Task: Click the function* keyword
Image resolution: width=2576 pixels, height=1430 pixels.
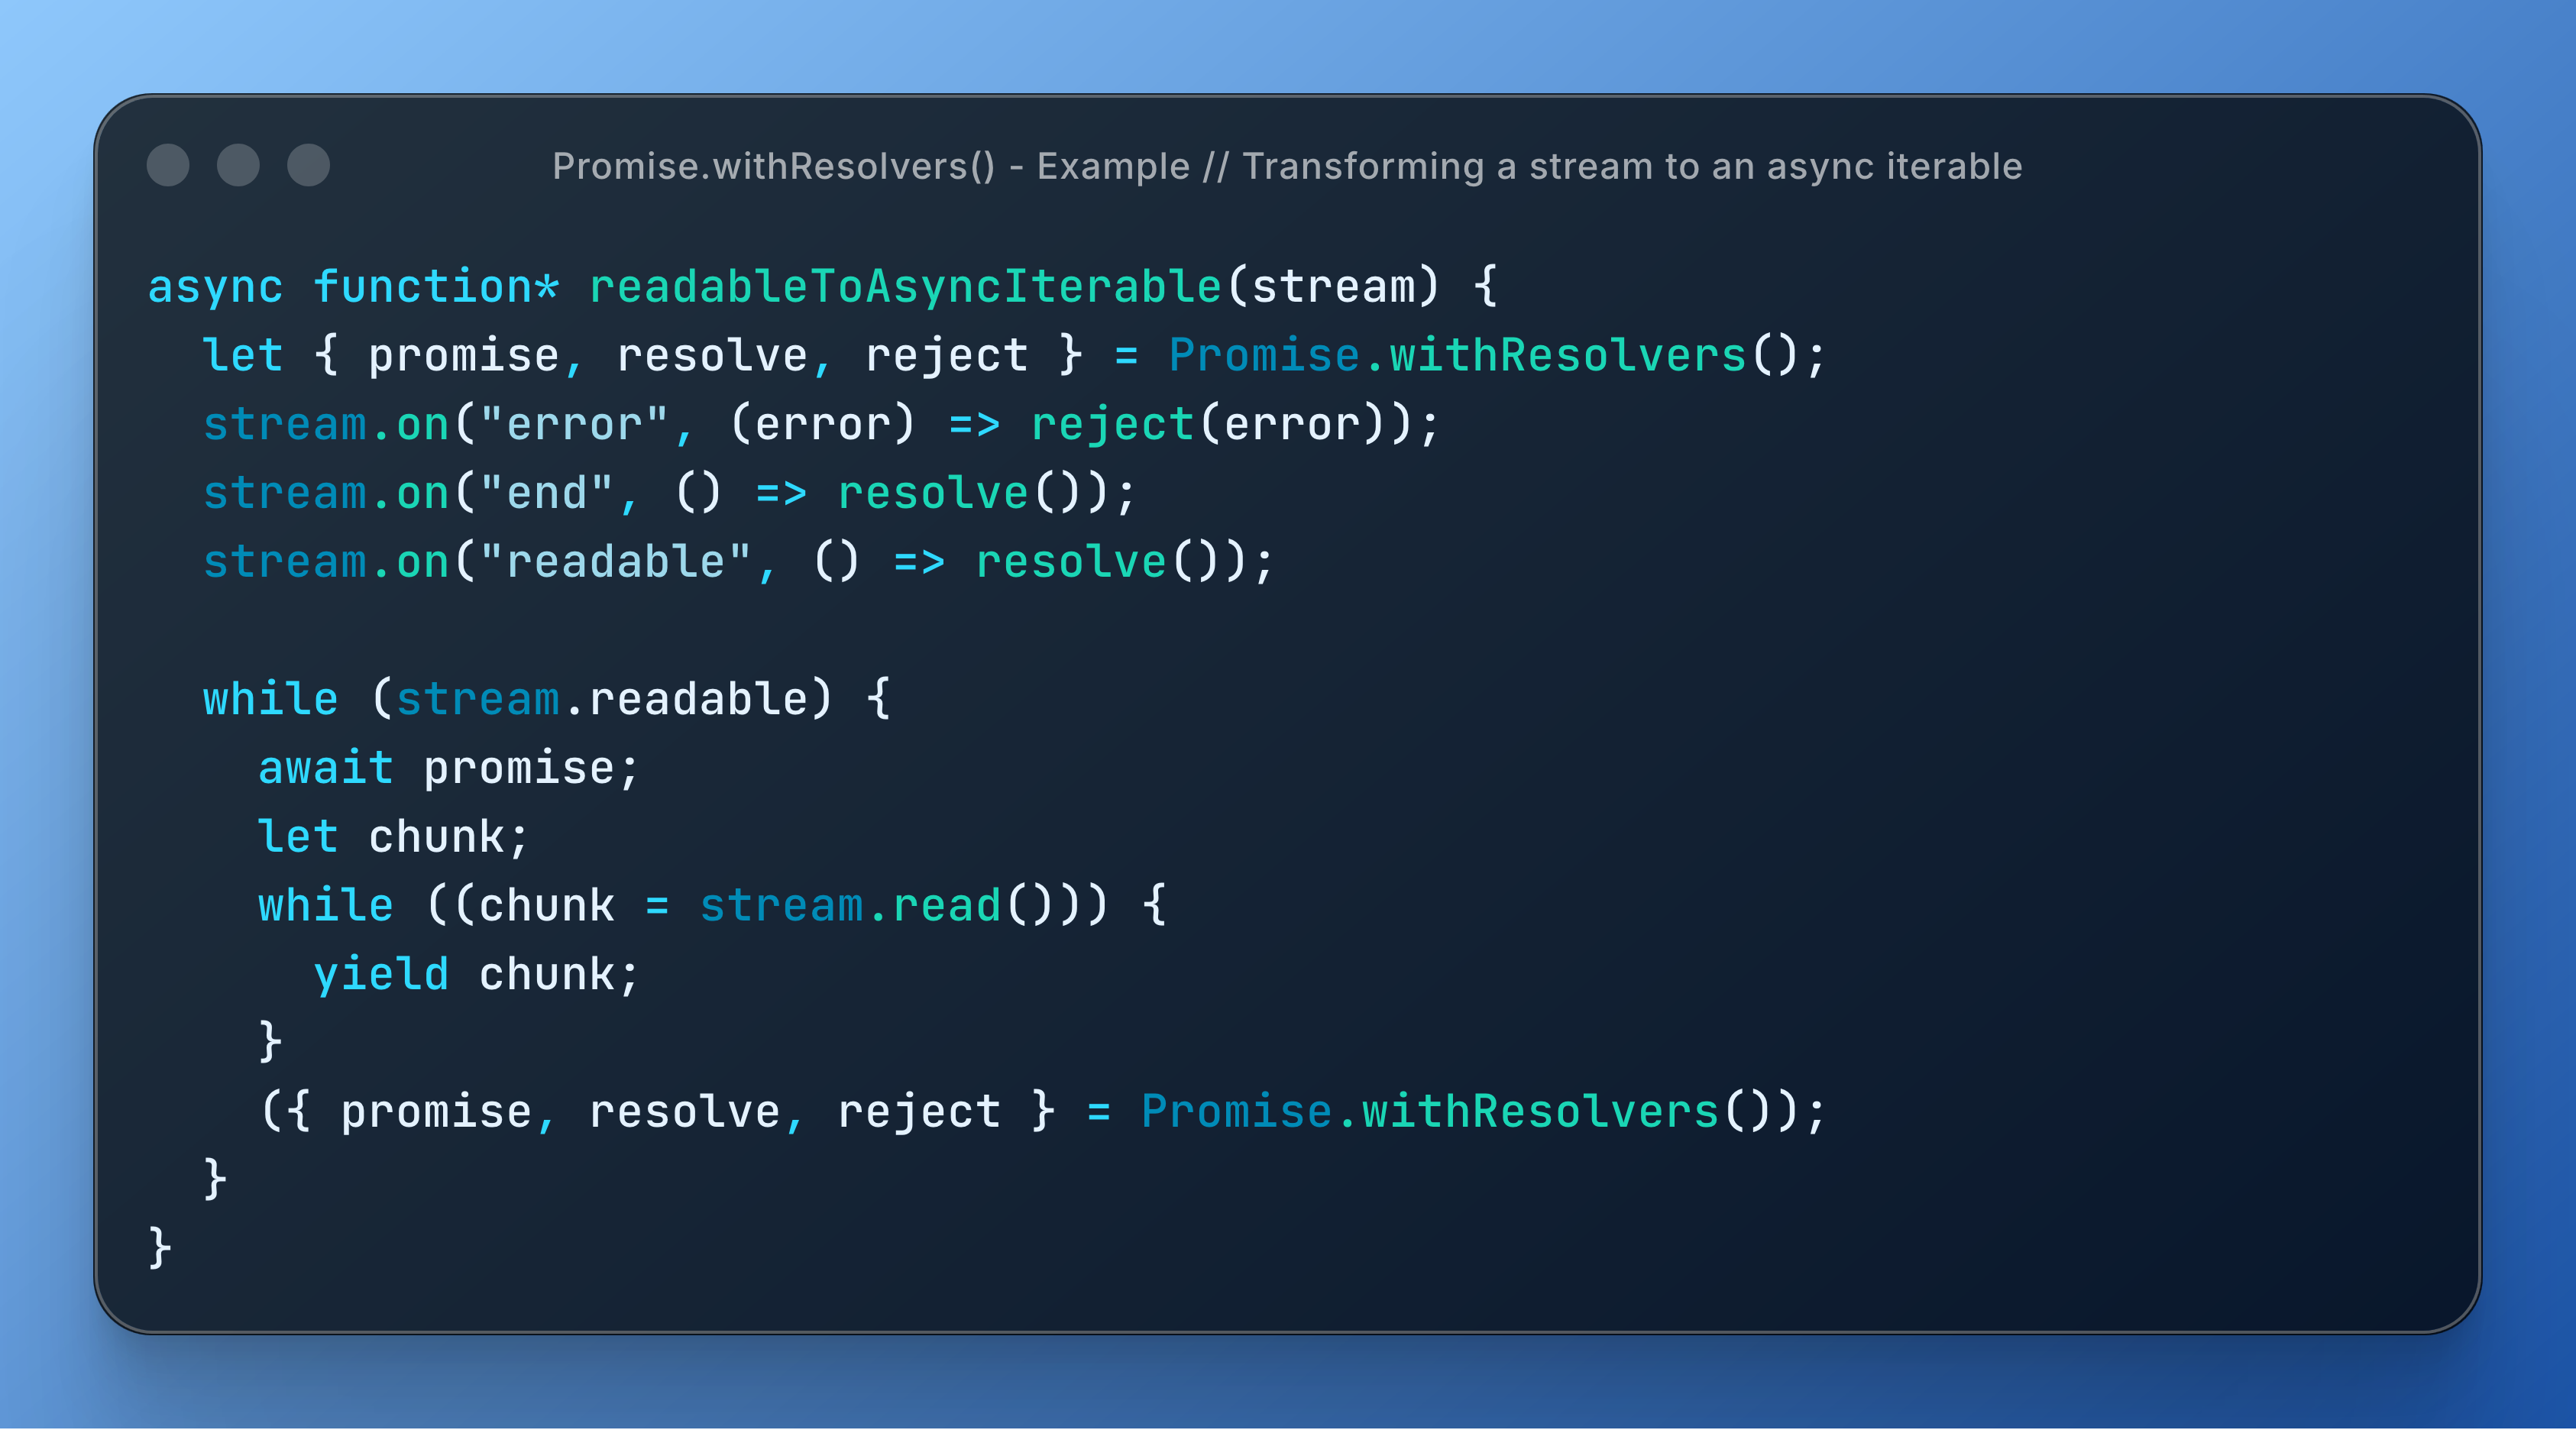Action: 437,286
